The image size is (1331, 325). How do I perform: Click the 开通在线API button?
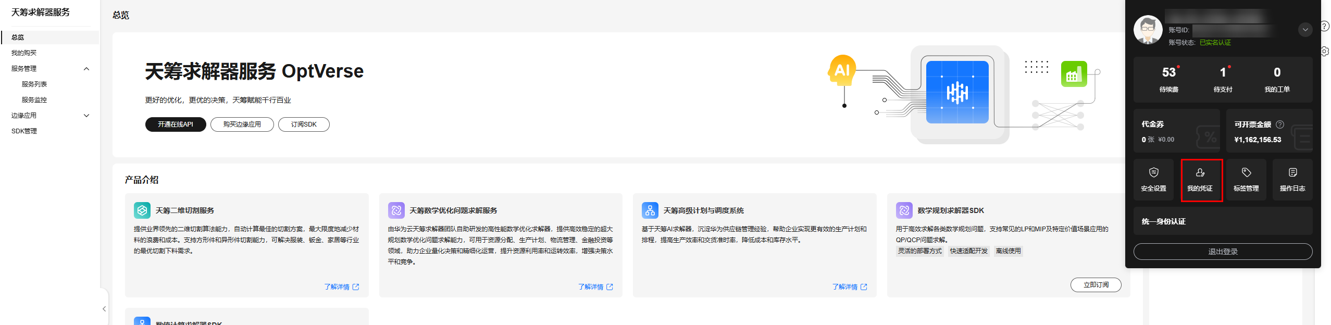click(x=176, y=124)
